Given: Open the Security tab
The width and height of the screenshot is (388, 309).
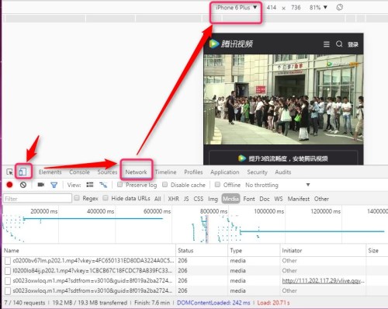Looking at the screenshot, I should 257,172.
